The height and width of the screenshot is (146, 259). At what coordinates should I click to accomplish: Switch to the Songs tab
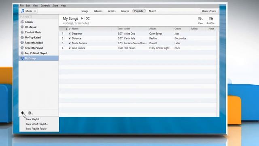tap(85, 11)
